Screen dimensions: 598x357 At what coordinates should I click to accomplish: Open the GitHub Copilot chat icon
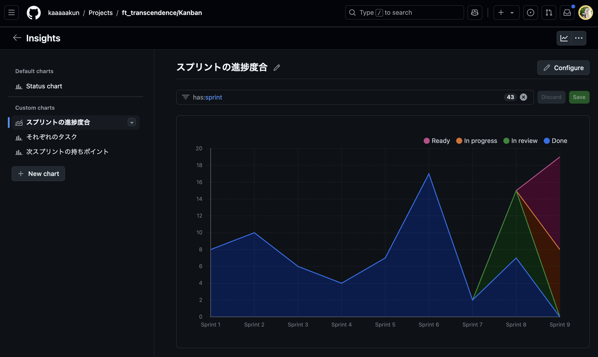tap(475, 12)
